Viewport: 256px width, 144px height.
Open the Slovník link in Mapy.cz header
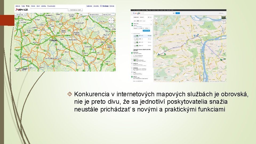(33, 6)
